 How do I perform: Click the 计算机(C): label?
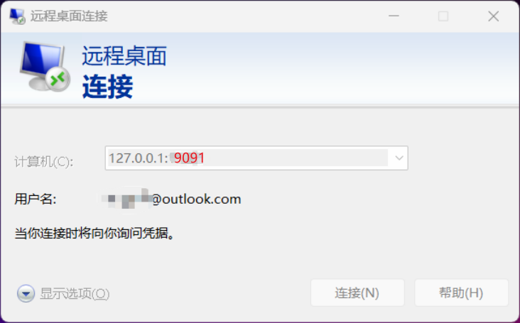point(44,162)
